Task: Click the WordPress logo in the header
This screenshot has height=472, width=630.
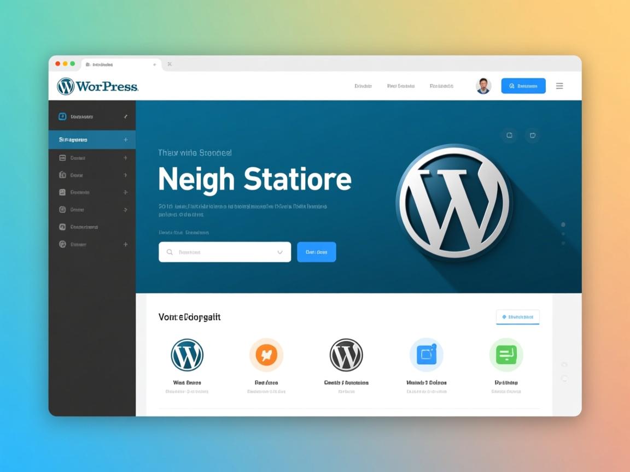Action: click(97, 86)
